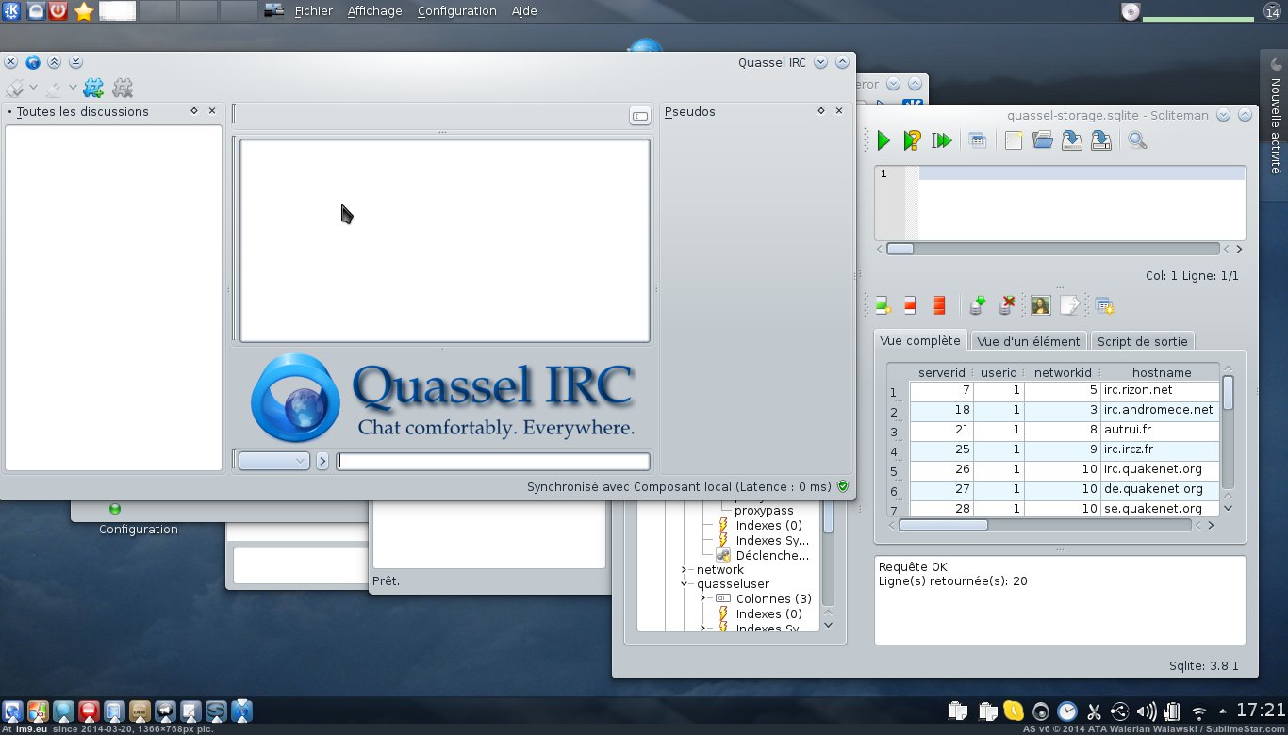Click the arrow button next to nick dropdown
1288x735 pixels.
pyautogui.click(x=322, y=461)
